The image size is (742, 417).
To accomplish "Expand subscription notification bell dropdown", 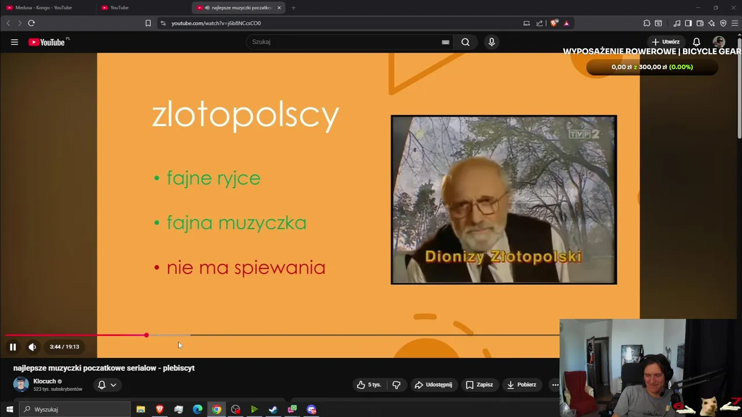I will click(x=107, y=385).
